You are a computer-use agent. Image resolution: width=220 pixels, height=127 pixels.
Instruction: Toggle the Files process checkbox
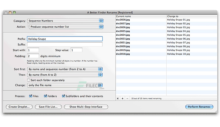point(31,96)
